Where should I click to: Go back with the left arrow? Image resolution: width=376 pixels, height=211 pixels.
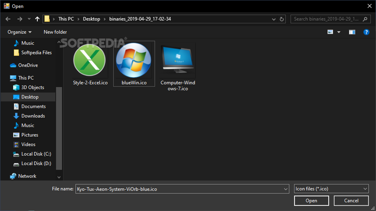coord(8,19)
